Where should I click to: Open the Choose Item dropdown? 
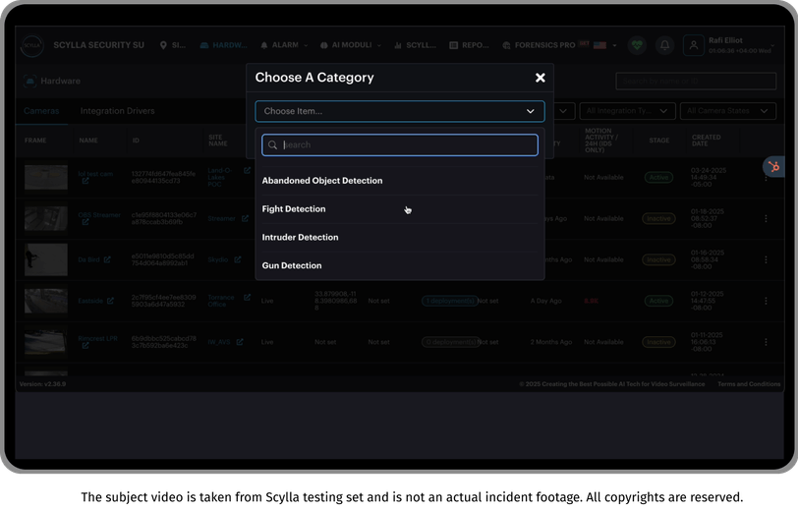[400, 111]
